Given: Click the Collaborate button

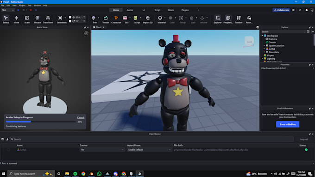Looking at the screenshot, I should click(x=281, y=10).
